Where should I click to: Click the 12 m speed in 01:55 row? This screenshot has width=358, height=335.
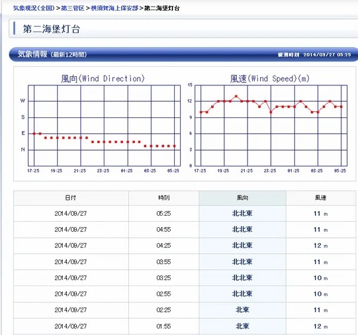tap(321, 326)
